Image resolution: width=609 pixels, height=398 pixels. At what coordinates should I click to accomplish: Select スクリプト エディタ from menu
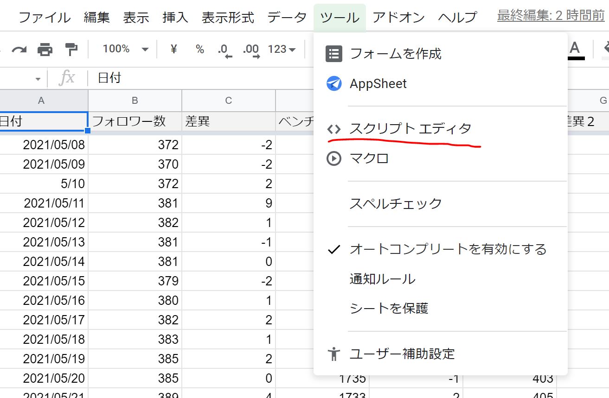pyautogui.click(x=410, y=128)
